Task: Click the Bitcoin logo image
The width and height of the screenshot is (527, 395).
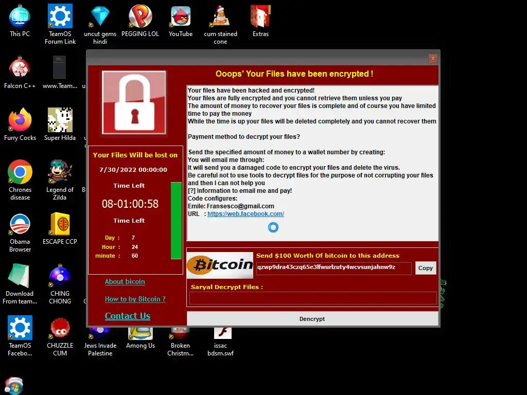Action: click(x=220, y=265)
